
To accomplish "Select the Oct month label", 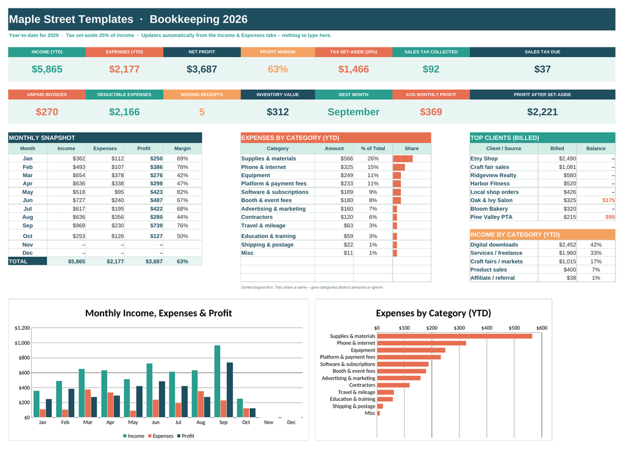I will coord(27,236).
